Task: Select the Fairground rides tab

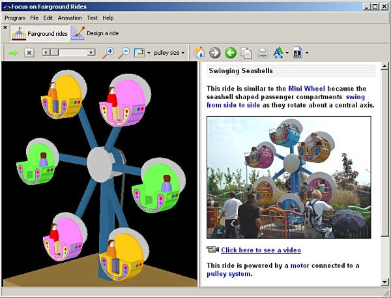Action: tap(40, 33)
